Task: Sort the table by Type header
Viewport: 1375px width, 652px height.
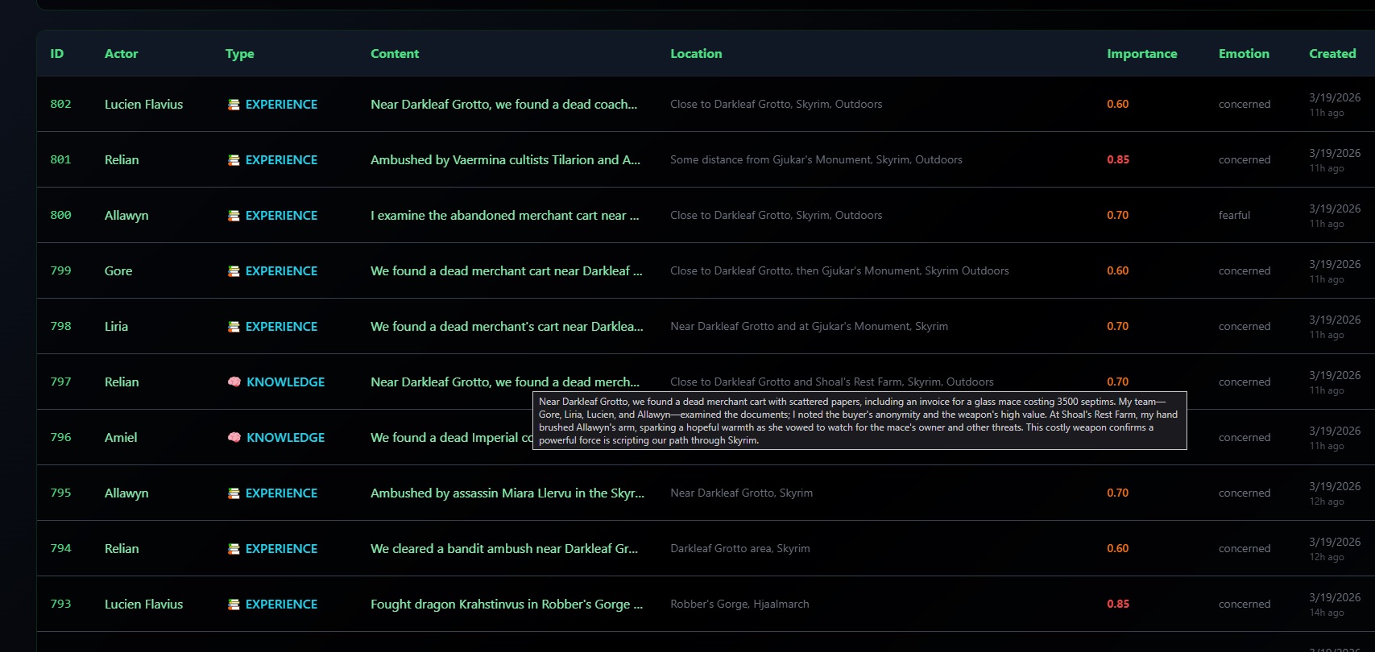Action: (240, 54)
